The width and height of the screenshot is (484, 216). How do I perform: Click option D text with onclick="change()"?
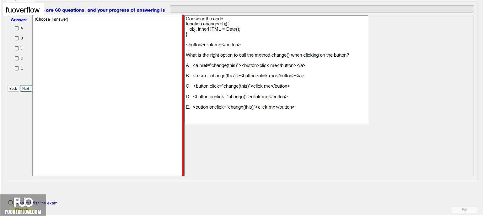237,97
